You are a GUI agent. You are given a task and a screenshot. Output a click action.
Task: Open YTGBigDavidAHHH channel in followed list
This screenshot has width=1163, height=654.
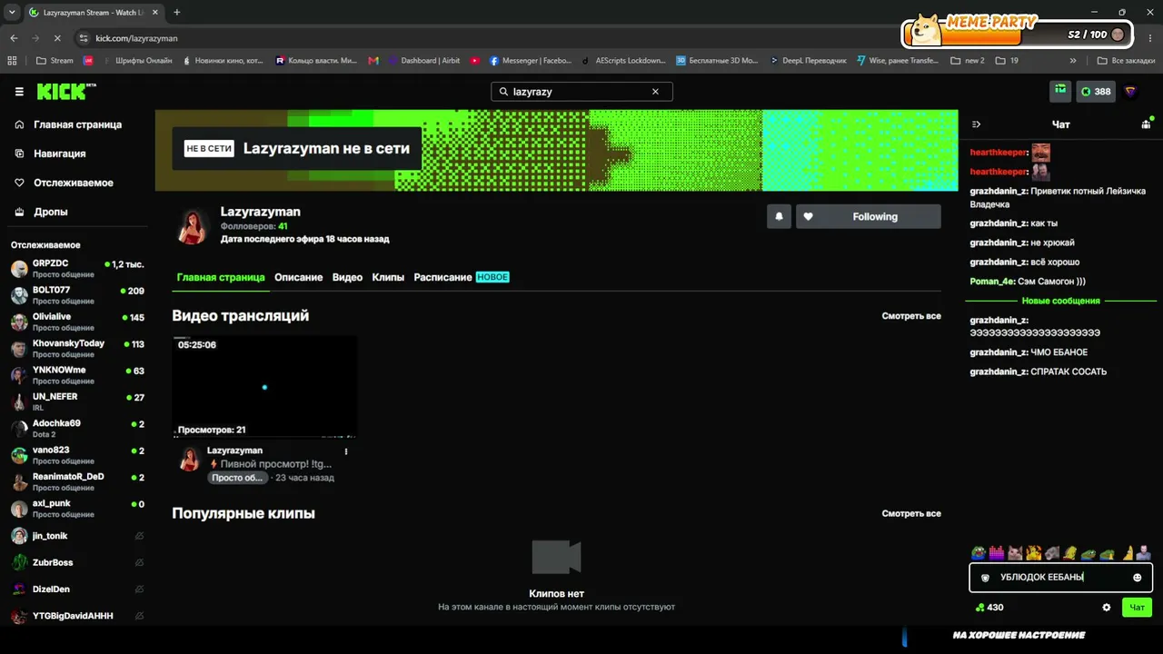(x=78, y=616)
